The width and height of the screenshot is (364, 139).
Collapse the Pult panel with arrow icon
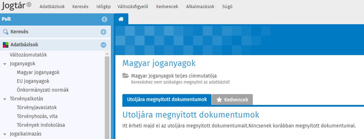click(105, 19)
